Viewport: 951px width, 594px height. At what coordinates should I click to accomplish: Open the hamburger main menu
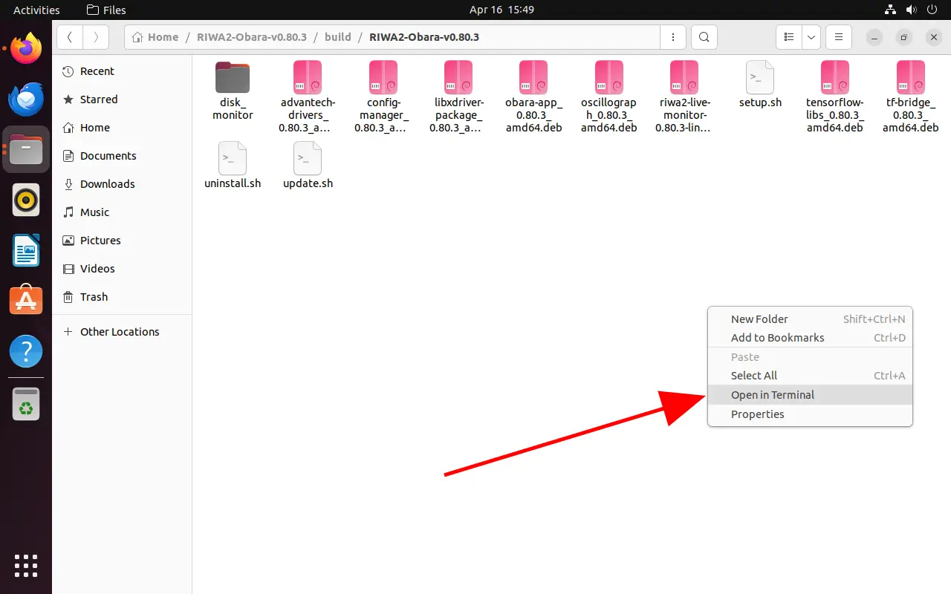click(839, 37)
